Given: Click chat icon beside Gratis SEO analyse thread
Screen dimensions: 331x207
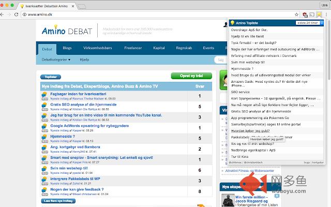Looking at the screenshot, I should click(44, 107).
